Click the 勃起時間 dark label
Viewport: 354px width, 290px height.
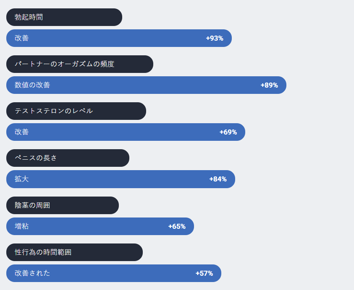pos(64,17)
